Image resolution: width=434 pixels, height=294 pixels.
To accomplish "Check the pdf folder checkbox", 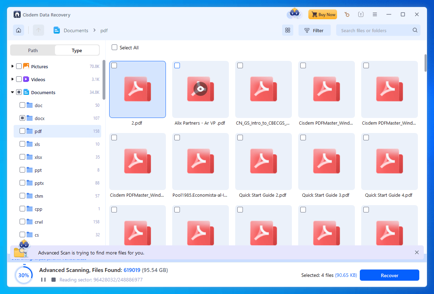I will tap(22, 131).
